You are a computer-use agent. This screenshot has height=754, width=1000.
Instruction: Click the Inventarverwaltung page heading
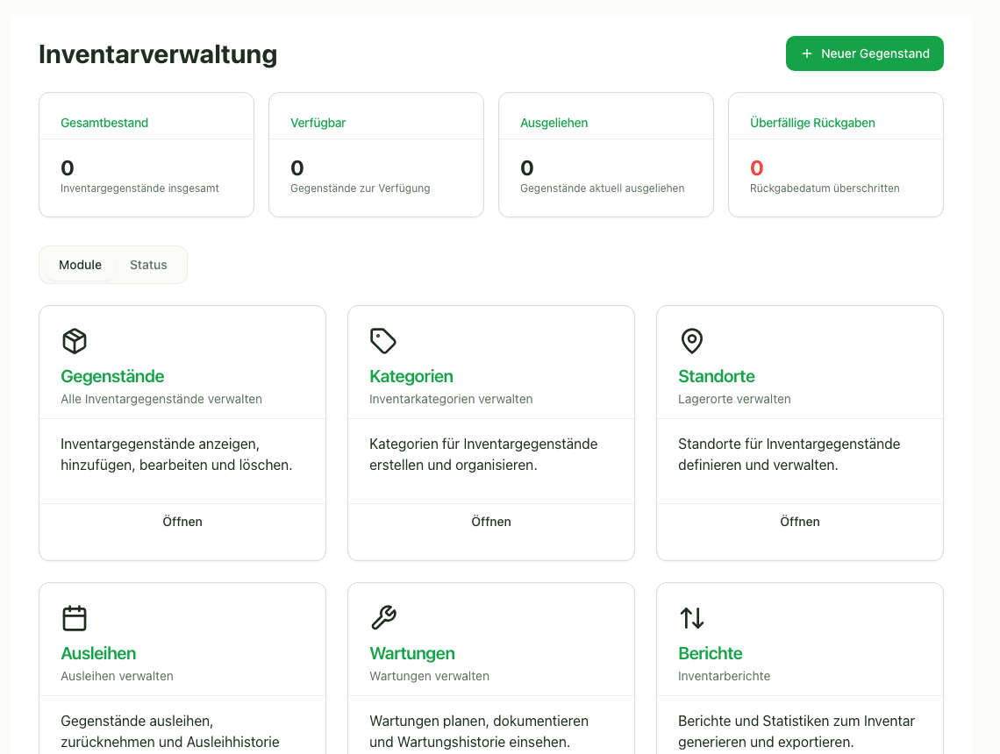tap(158, 54)
